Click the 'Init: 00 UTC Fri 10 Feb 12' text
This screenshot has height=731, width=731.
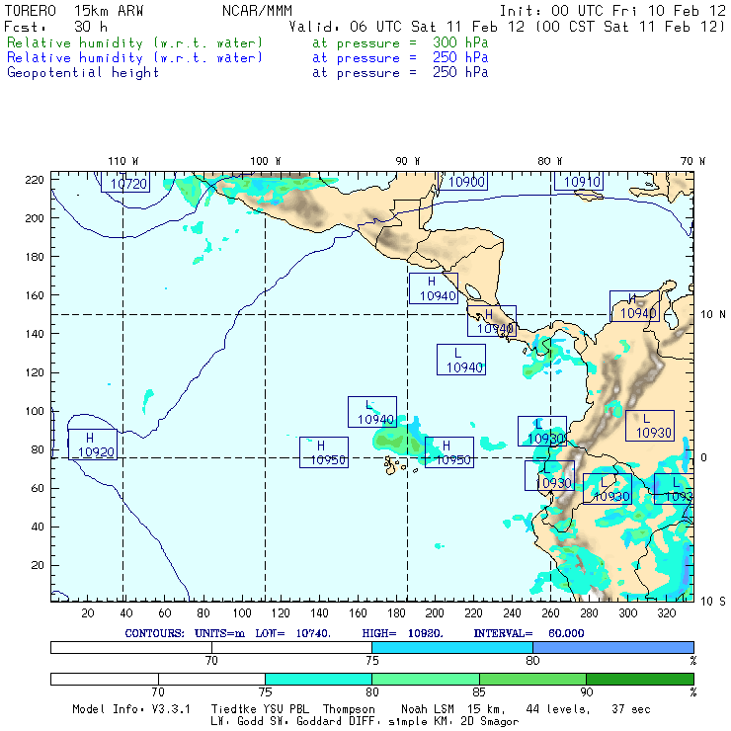[612, 11]
